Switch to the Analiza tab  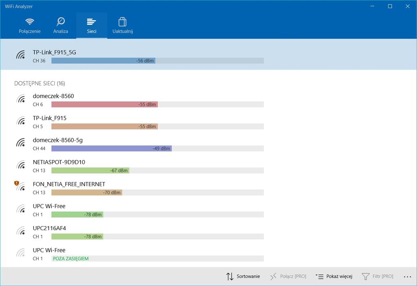pos(61,26)
